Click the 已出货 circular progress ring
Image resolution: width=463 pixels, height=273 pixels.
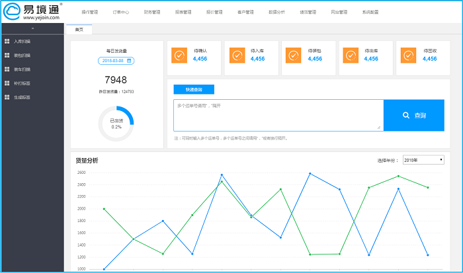pos(116,124)
